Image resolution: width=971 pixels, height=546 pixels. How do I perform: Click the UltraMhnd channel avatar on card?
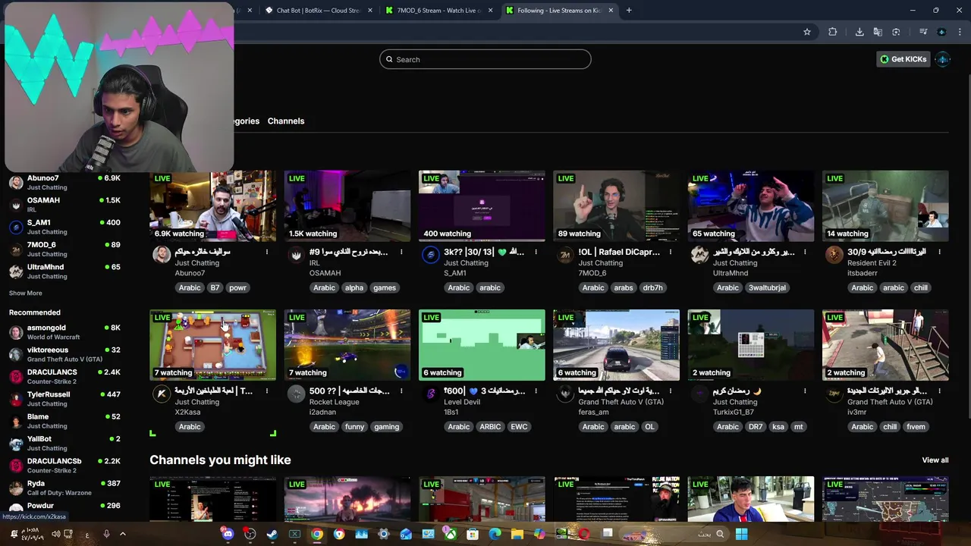[699, 255]
